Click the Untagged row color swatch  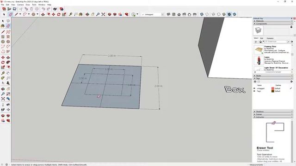(x=272, y=88)
